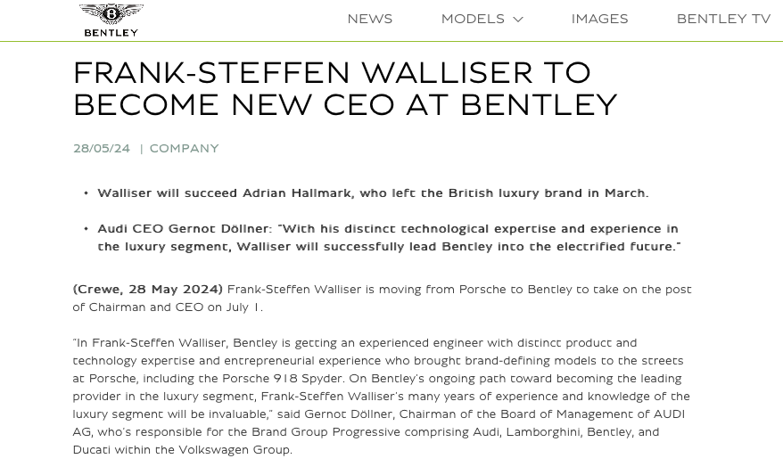Open the NEWS menu item

(x=369, y=19)
